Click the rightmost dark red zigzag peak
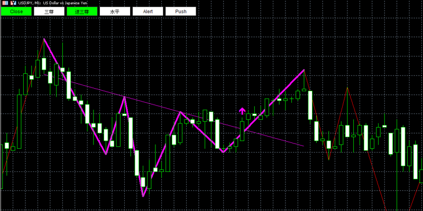The image size is (423, 211). click(x=347, y=88)
